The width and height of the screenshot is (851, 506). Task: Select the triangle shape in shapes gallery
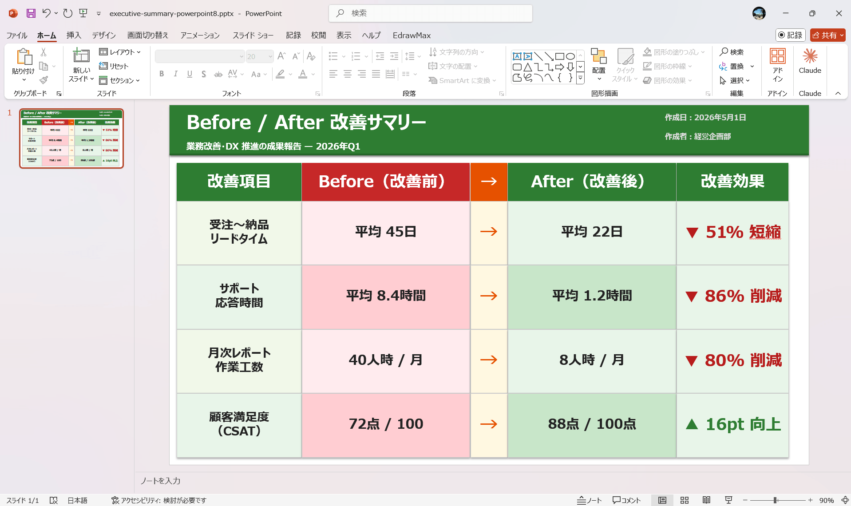528,67
